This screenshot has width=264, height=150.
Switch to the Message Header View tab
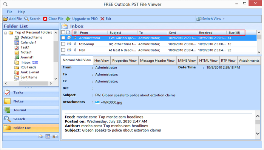coord(157,61)
